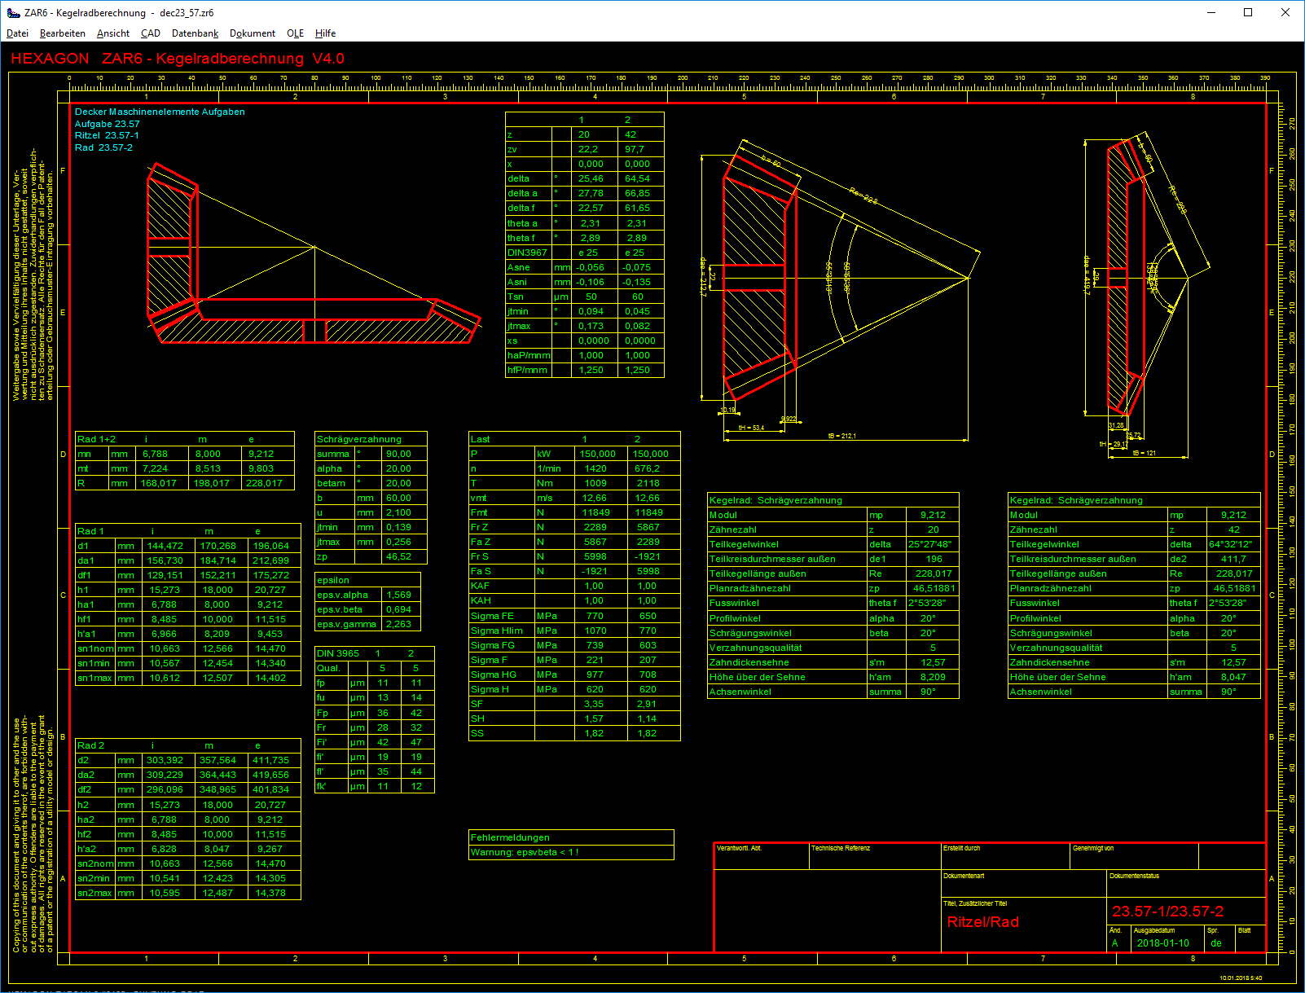
Task: Open the Datenbank menu
Action: (x=195, y=33)
